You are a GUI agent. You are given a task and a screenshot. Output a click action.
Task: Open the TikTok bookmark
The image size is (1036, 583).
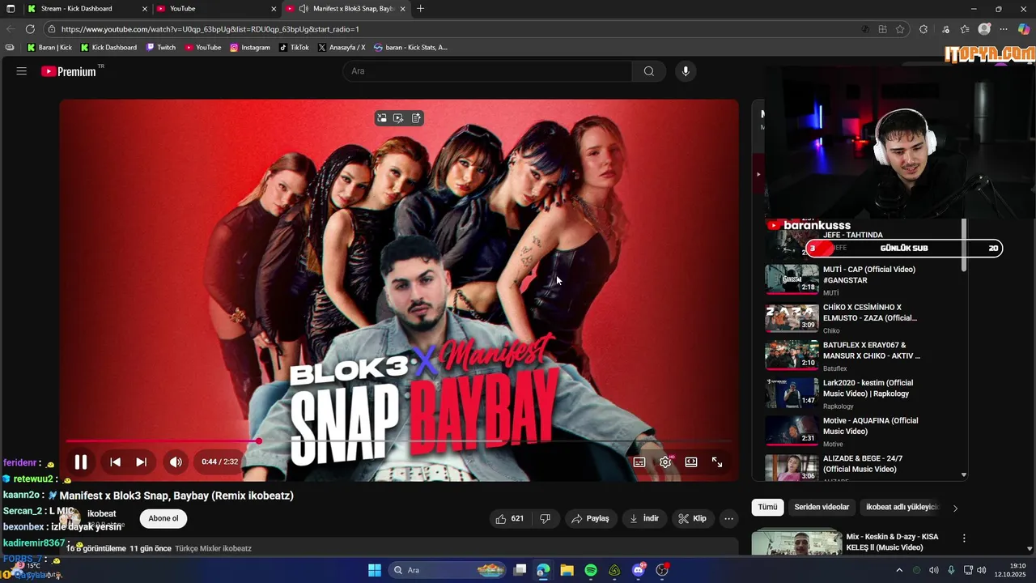click(295, 48)
